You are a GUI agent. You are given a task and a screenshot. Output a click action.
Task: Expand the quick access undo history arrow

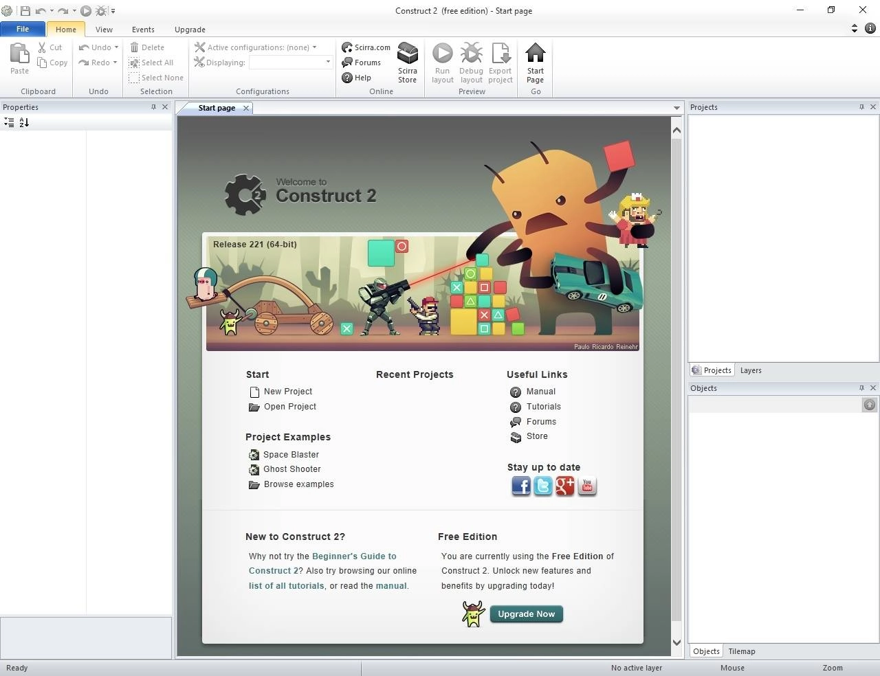tap(52, 10)
